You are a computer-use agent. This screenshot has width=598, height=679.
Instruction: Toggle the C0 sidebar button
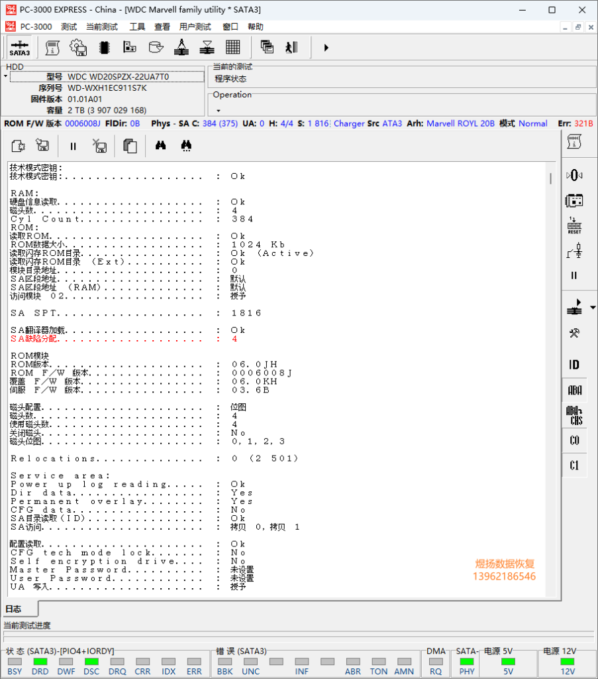(x=574, y=440)
